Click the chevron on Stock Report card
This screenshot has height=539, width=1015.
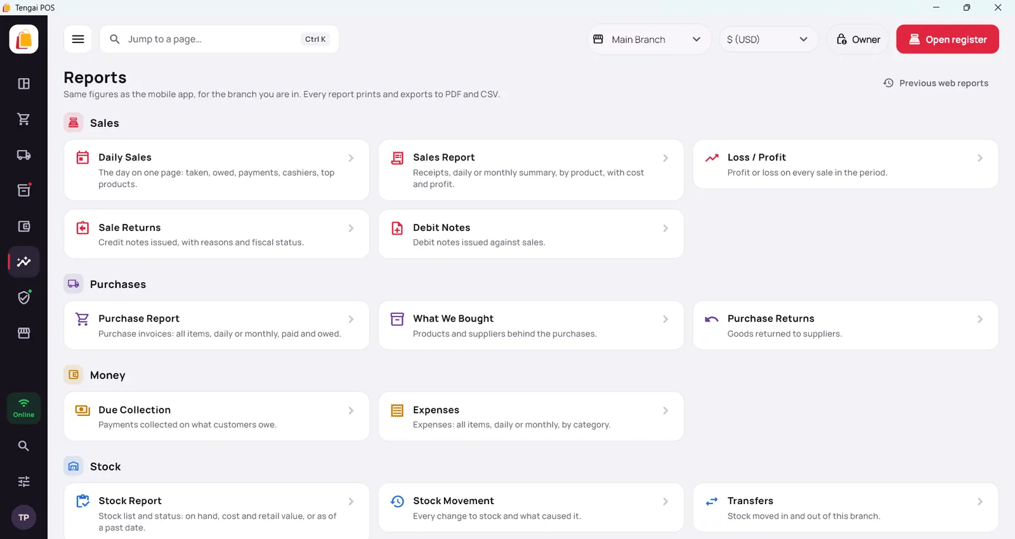click(x=351, y=501)
